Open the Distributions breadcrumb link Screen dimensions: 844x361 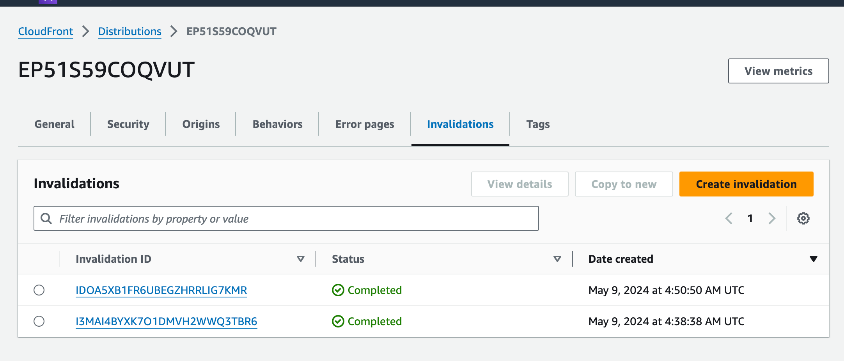pyautogui.click(x=129, y=31)
